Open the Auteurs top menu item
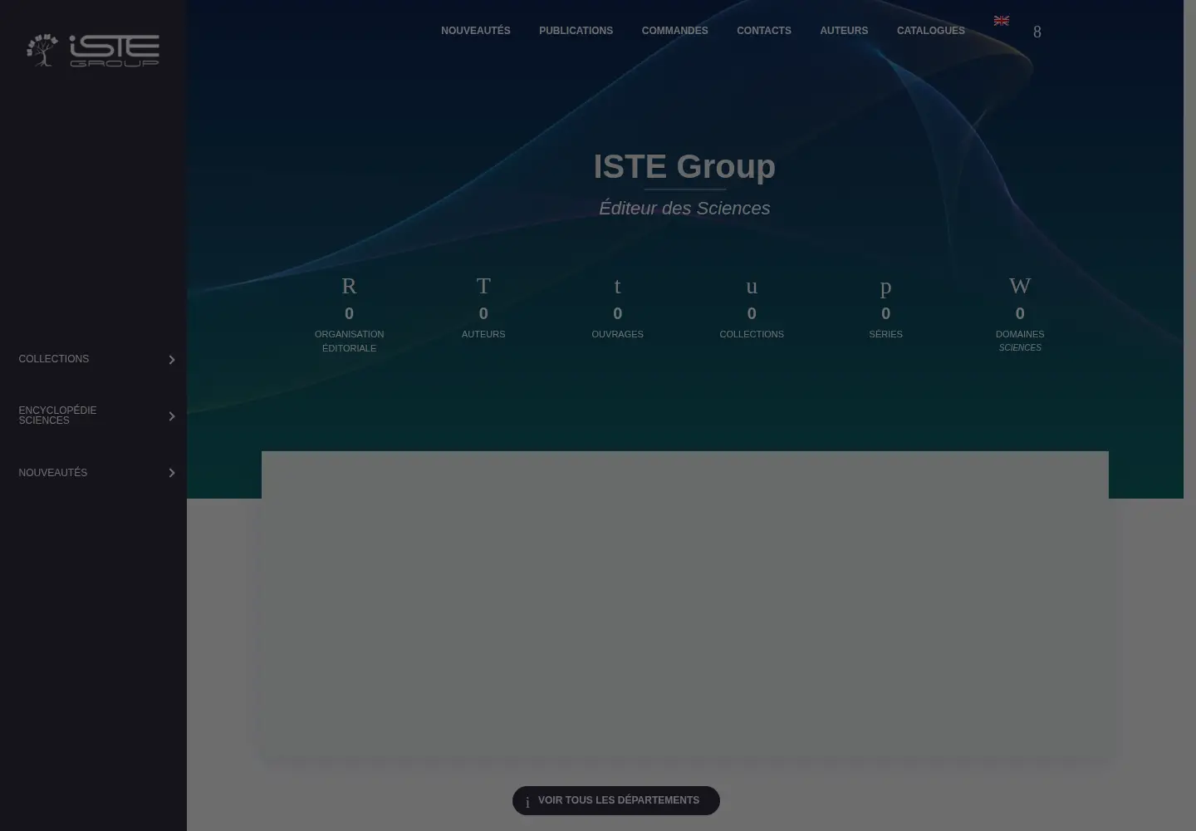Image resolution: width=1196 pixels, height=831 pixels. tap(844, 31)
